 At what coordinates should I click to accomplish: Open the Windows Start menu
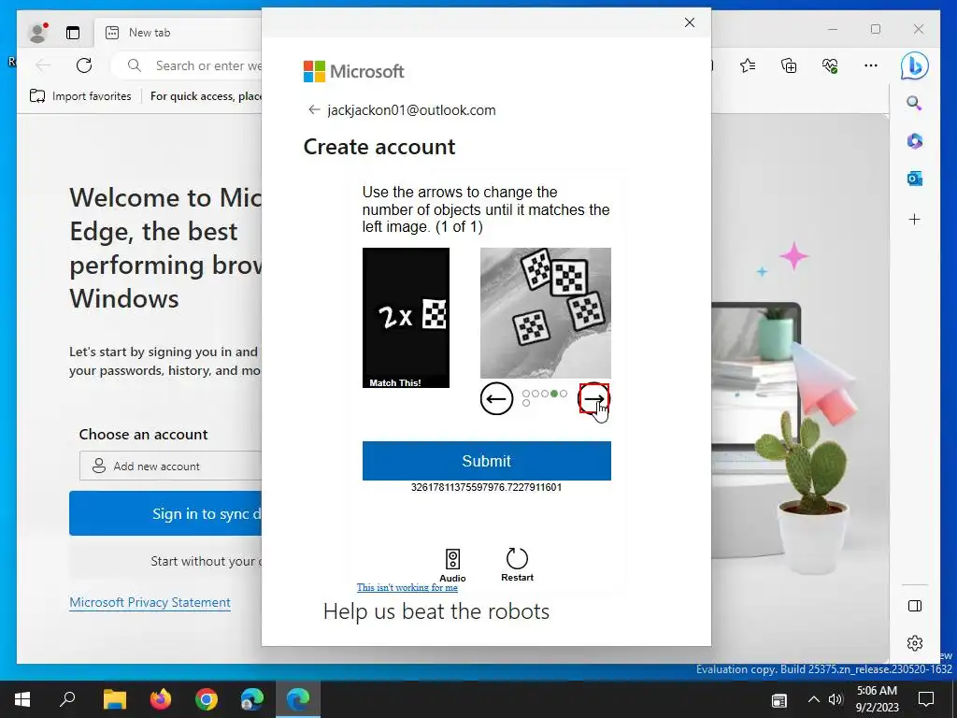coord(22,699)
